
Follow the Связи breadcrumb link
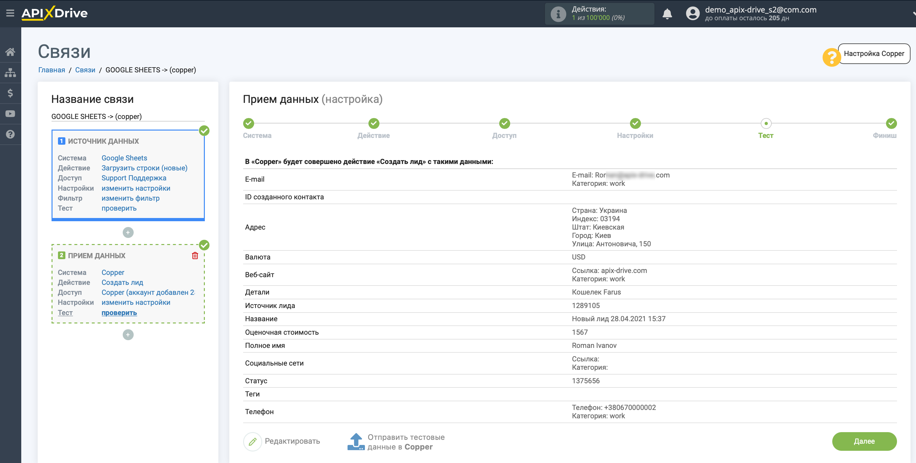pos(85,70)
